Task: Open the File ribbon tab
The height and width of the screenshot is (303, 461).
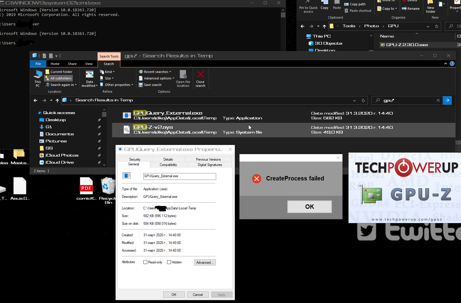Action: pos(38,64)
